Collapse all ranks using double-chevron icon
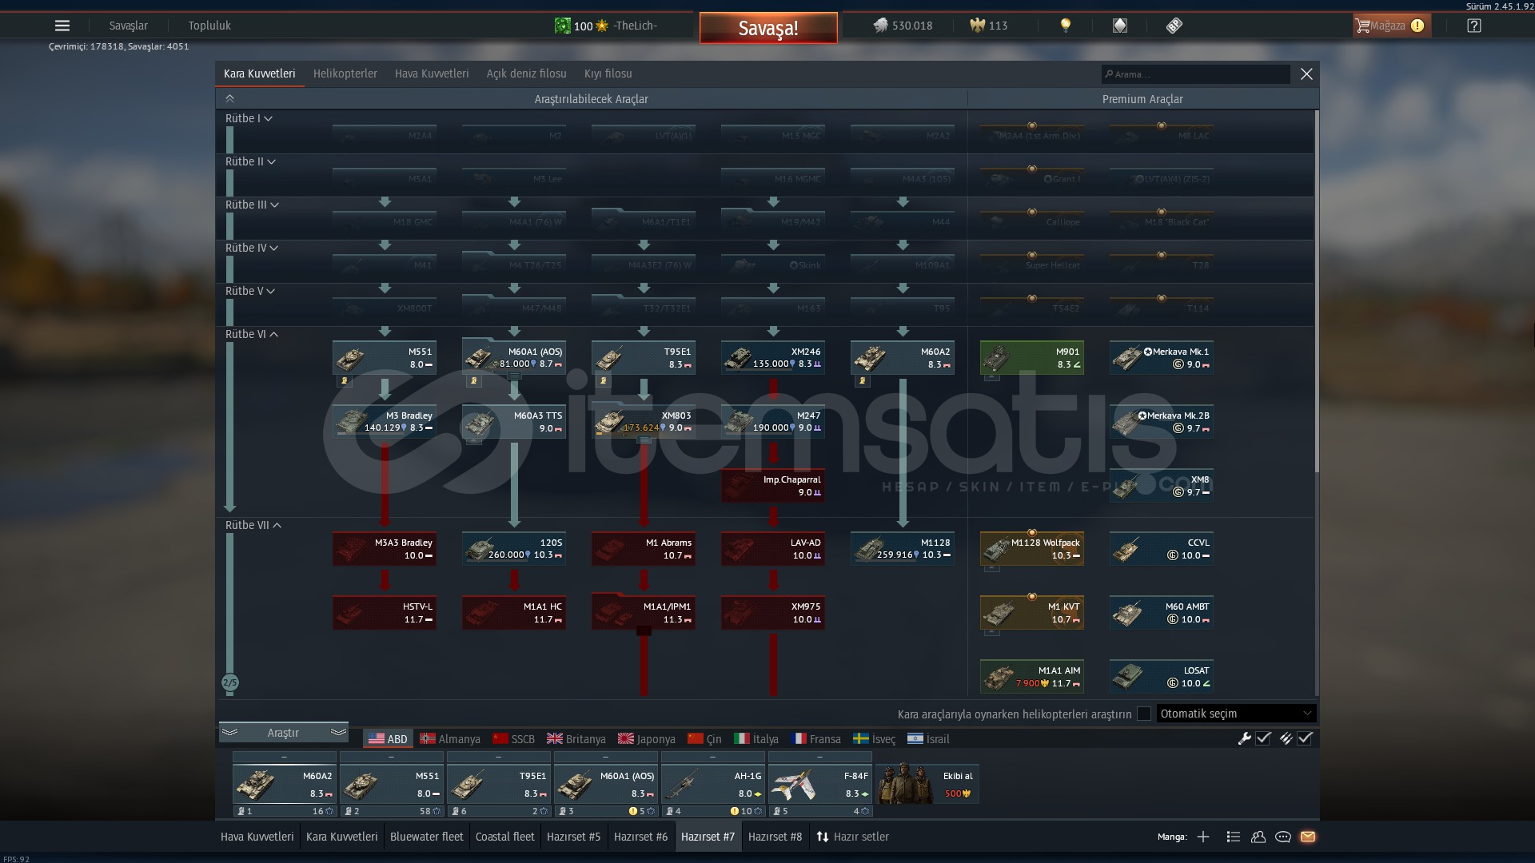The image size is (1535, 863). coord(229,99)
